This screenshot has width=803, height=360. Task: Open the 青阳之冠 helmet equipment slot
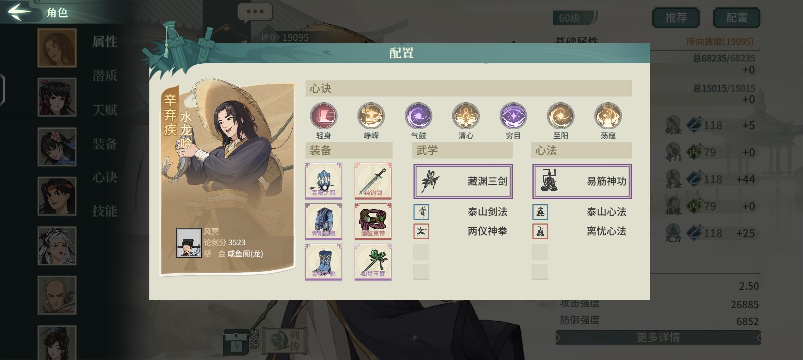(x=323, y=181)
